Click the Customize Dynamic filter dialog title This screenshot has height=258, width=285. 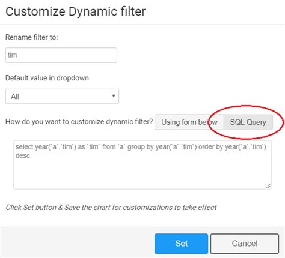[76, 11]
